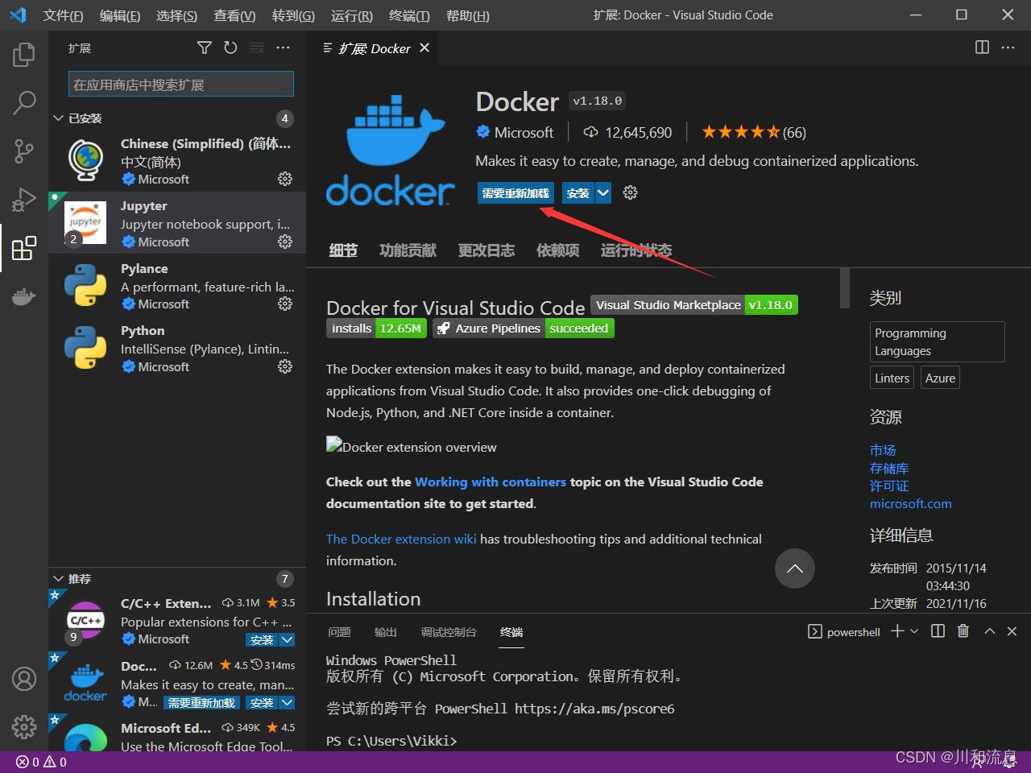This screenshot has width=1031, height=773.
Task: Open the 帮助(H) menu
Action: coord(467,15)
